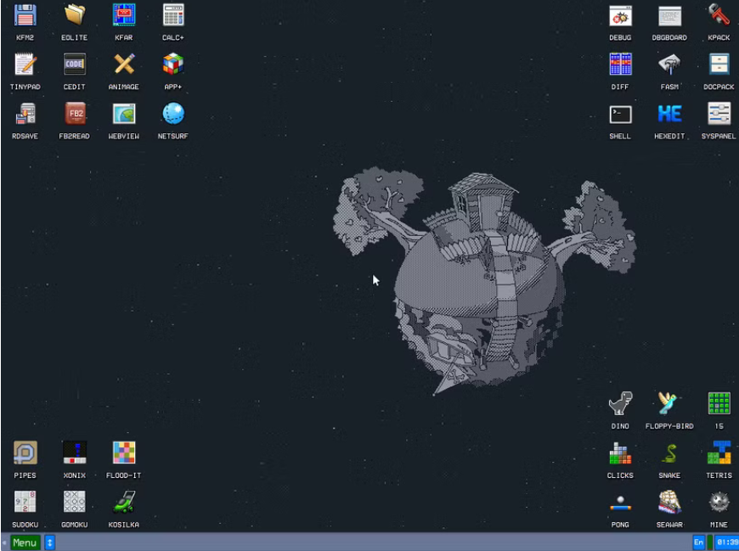
Task: Open the taskbar Menu
Action: tap(24, 543)
